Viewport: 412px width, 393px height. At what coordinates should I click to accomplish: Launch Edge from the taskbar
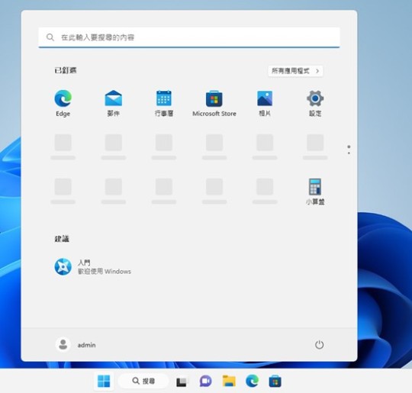click(x=252, y=381)
